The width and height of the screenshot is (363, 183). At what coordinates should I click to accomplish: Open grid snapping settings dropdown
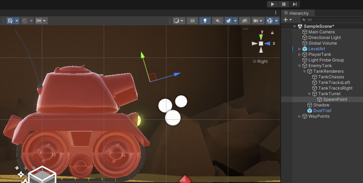[31, 21]
